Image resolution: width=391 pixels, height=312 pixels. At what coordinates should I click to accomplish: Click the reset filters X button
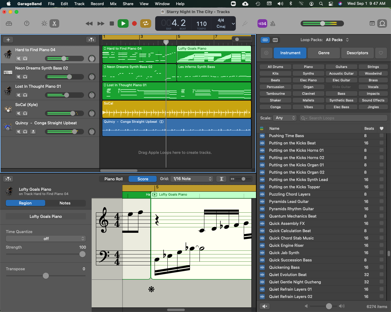[266, 53]
